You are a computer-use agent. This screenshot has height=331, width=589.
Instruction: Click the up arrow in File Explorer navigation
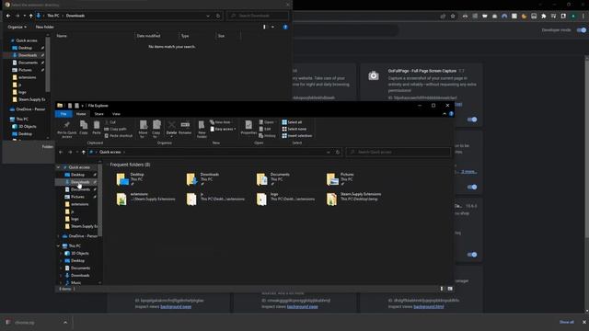(x=84, y=153)
